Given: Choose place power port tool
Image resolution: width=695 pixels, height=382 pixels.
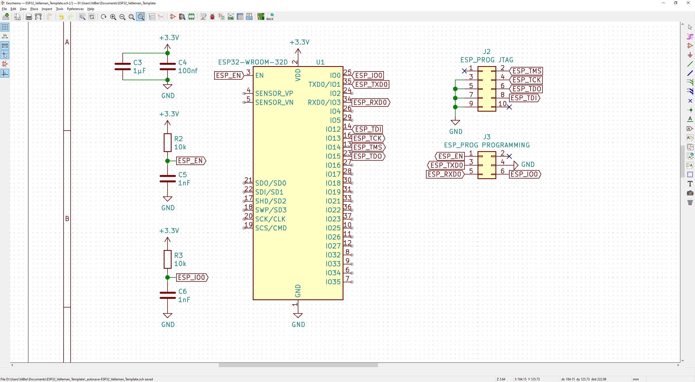Looking at the screenshot, I should pyautogui.click(x=690, y=55).
